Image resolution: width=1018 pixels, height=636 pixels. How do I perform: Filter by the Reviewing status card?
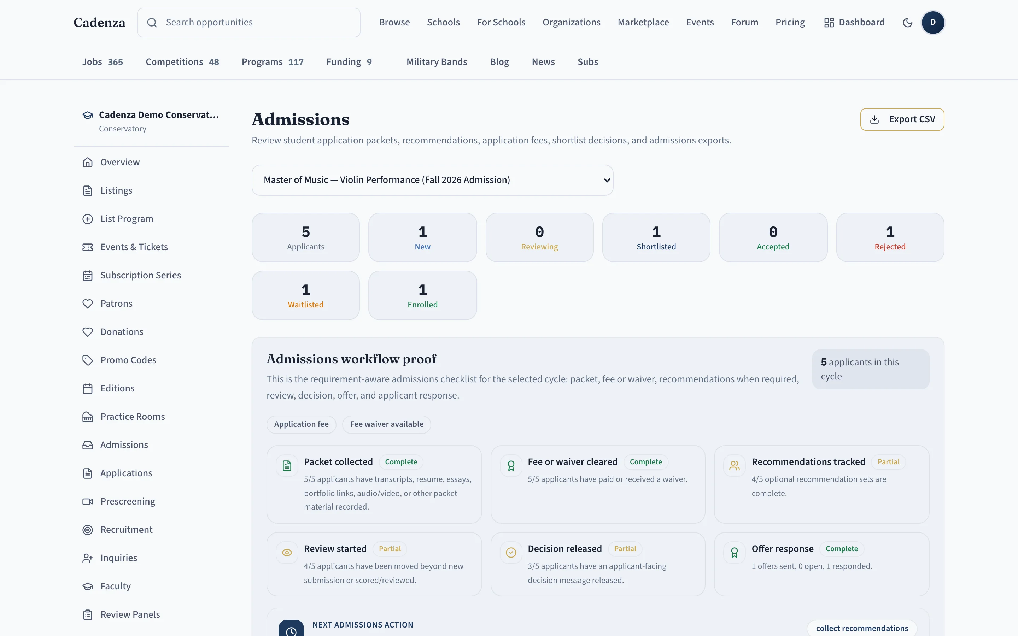[539, 237]
